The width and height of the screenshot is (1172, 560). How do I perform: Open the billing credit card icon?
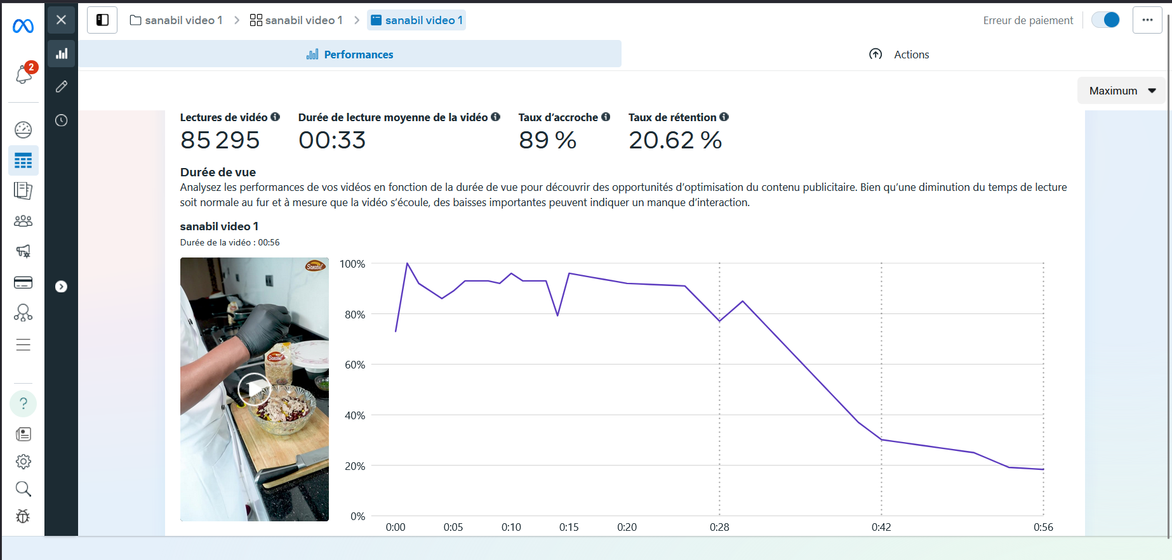pyautogui.click(x=23, y=283)
